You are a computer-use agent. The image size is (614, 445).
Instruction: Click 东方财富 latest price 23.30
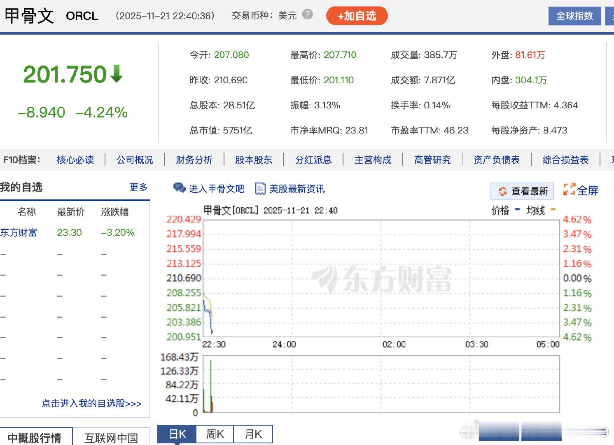point(69,232)
